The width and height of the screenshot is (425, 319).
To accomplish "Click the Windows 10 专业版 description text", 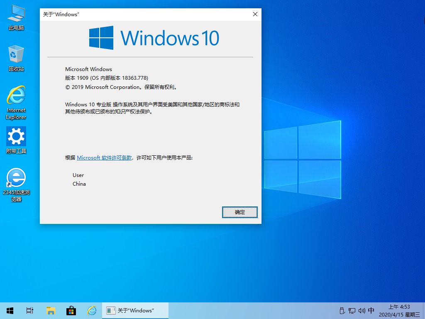I will [152, 108].
